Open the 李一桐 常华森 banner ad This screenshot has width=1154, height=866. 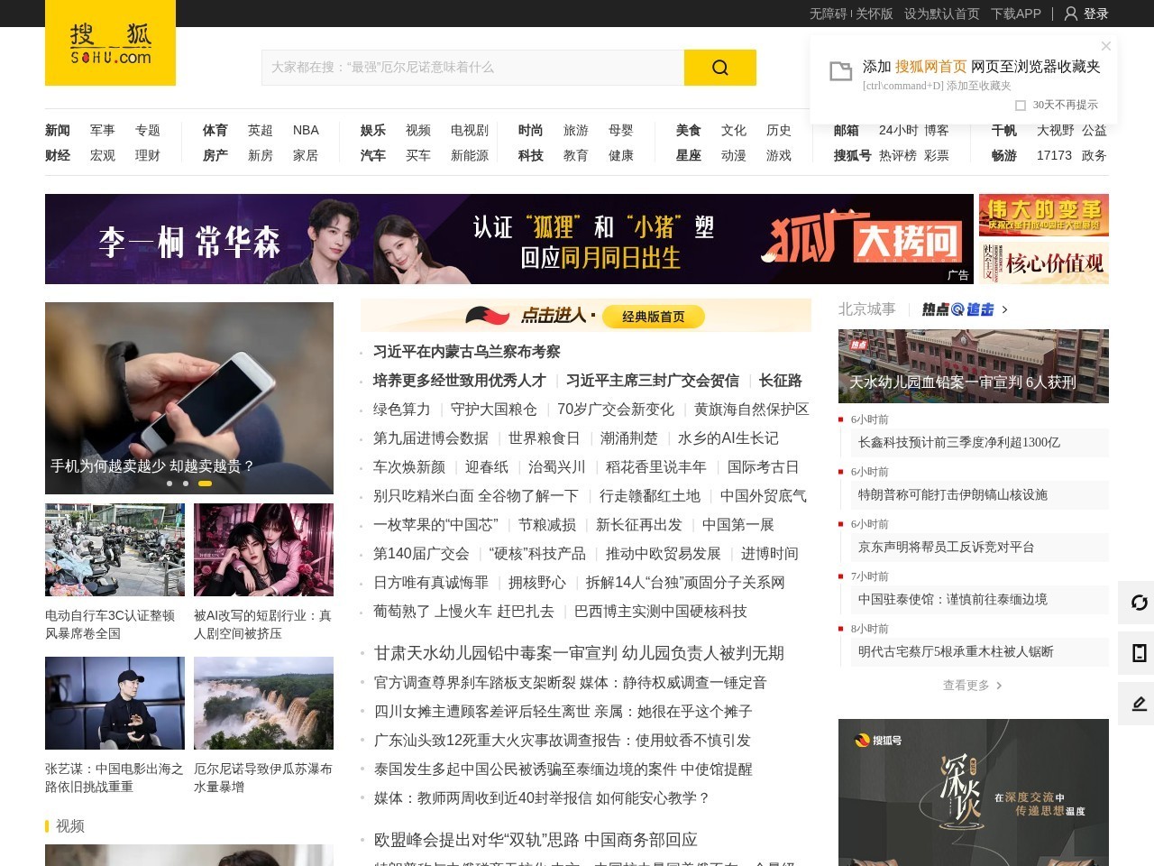509,239
